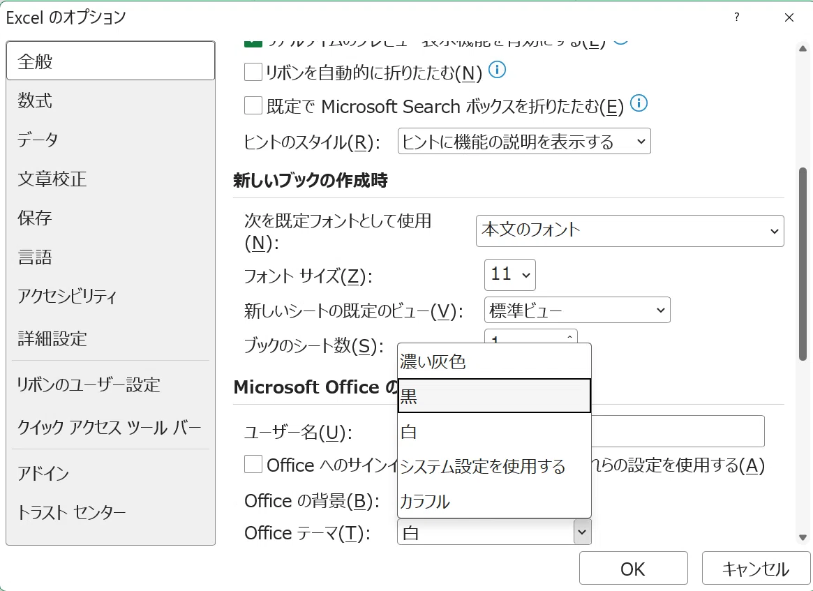Click the ユーザー名(U) label
This screenshot has height=591, width=813.
(298, 432)
